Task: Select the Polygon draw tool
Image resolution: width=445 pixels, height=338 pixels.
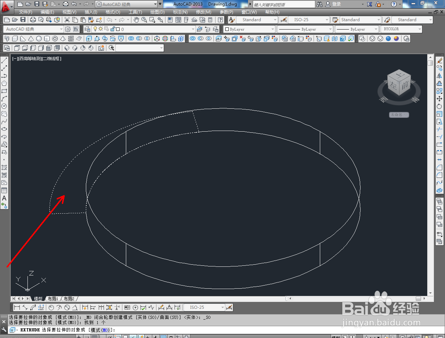Action: [4, 83]
